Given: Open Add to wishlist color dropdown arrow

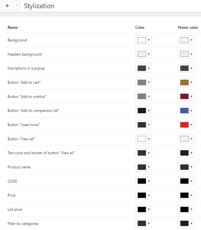Looking at the screenshot, I should pyautogui.click(x=149, y=97).
